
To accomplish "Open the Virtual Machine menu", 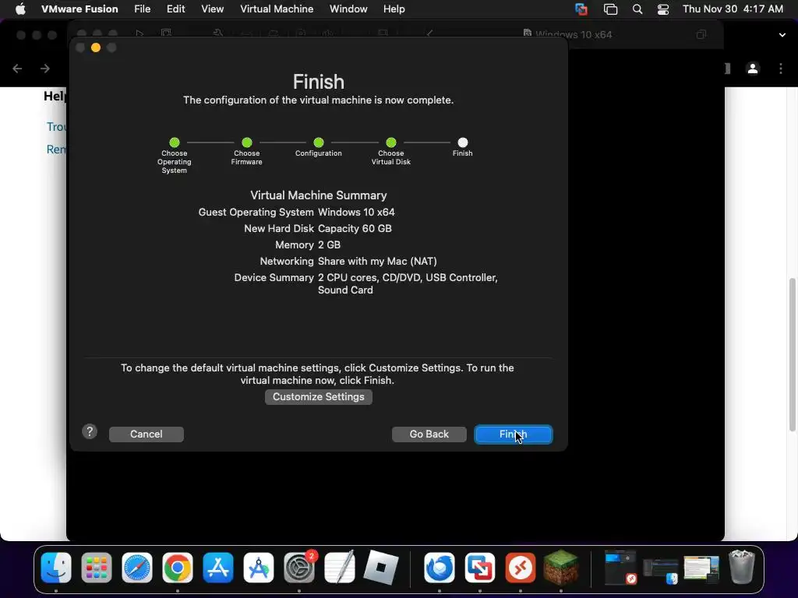I will tap(277, 9).
